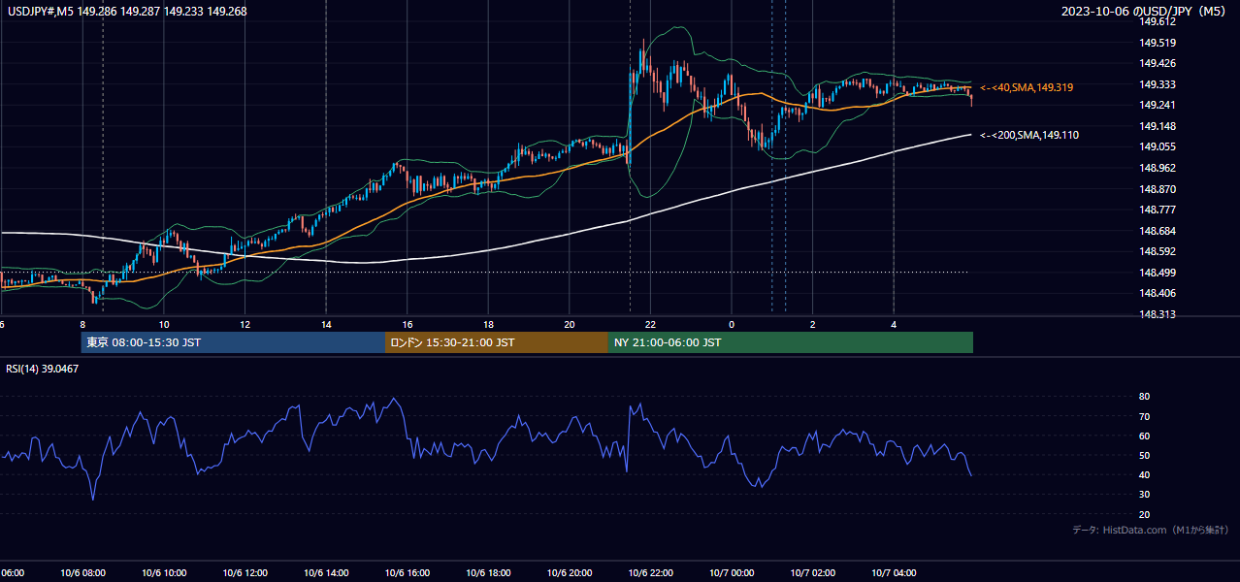The width and height of the screenshot is (1240, 582).
Task: Click the 10/6 18:00 bottom time label
Action: pyautogui.click(x=488, y=573)
